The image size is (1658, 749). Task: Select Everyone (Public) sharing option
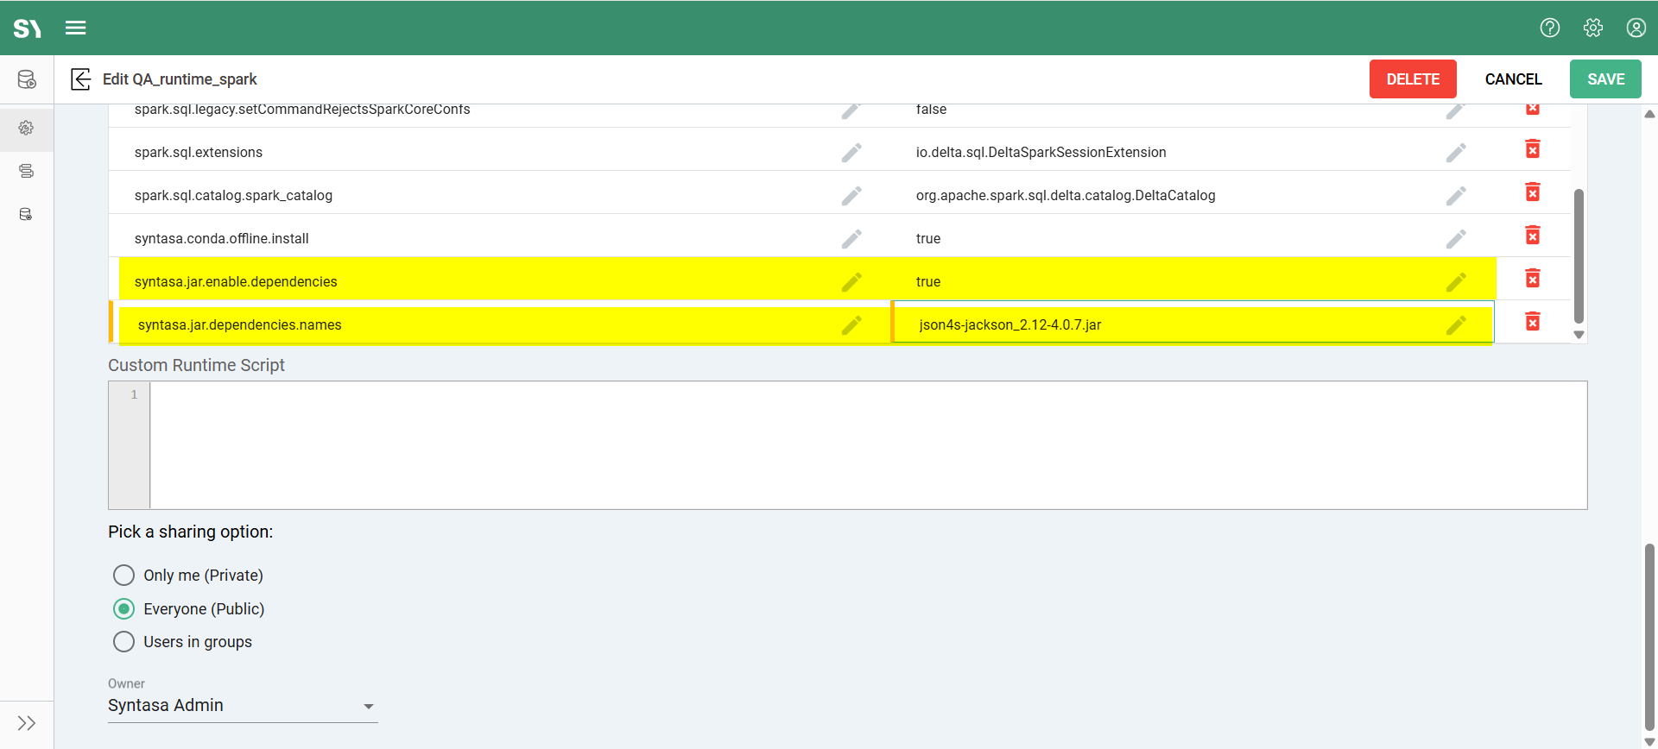point(124,609)
